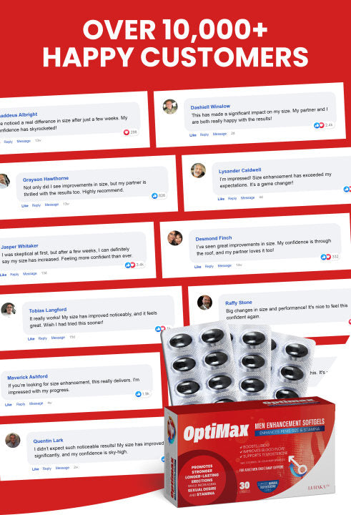Open Grayson Hawthorne's profile name link
The image size is (351, 515).
[x=46, y=179]
